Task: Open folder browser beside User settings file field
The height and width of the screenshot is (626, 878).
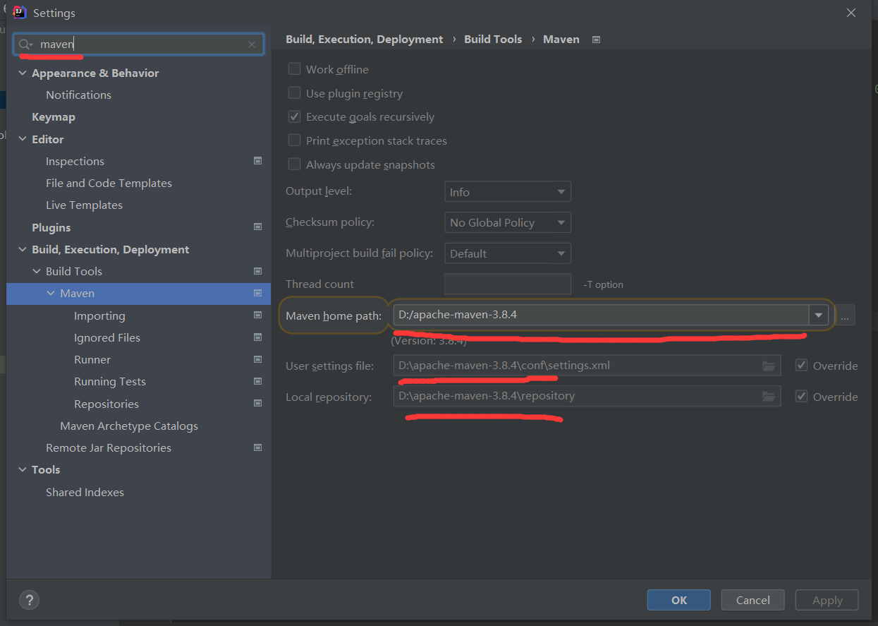Action: click(x=768, y=365)
